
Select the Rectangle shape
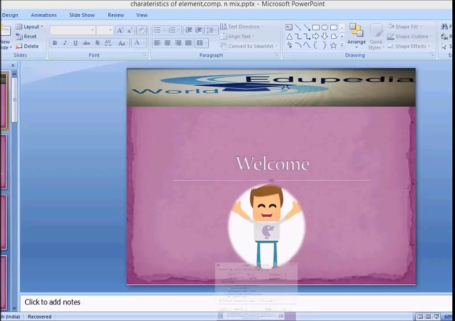click(x=316, y=28)
